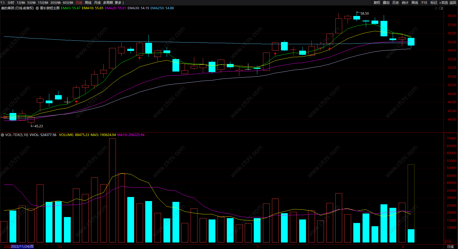Click the 复权 button
This screenshot has width=458, height=249.
(377, 3)
